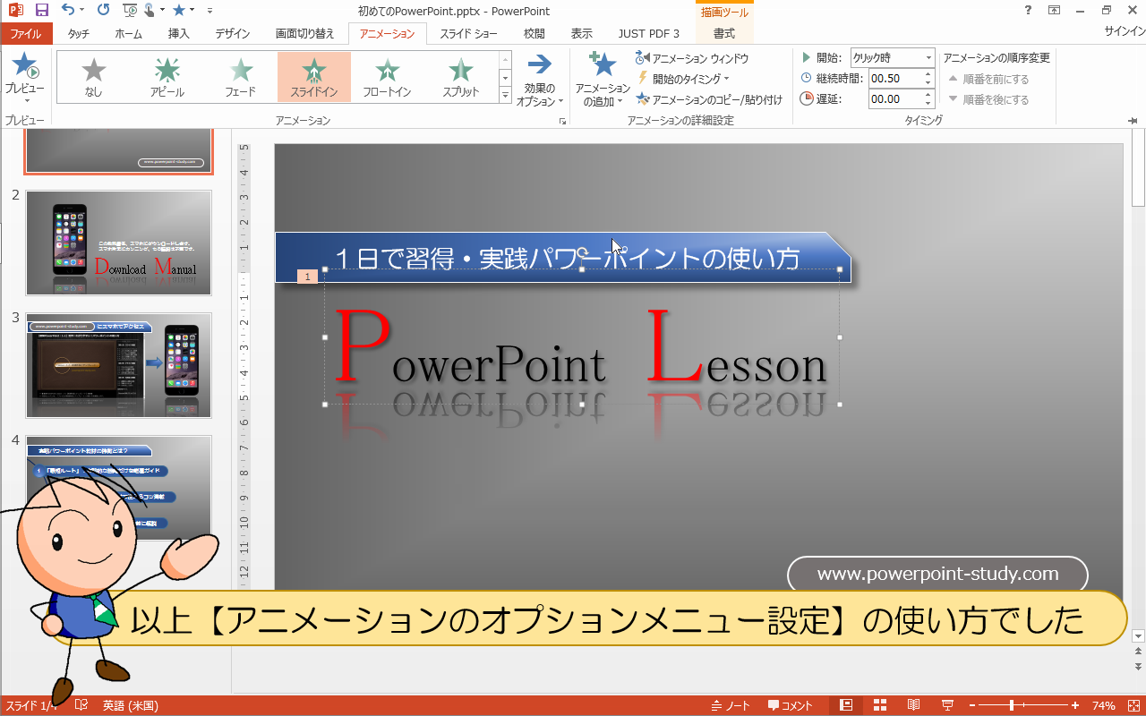Image resolution: width=1146 pixels, height=716 pixels.
Task: Collapse the ribbon with pin arrow
Action: [x=1133, y=121]
